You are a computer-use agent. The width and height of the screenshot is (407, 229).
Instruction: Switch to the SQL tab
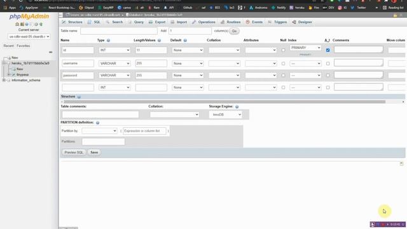pos(94,22)
